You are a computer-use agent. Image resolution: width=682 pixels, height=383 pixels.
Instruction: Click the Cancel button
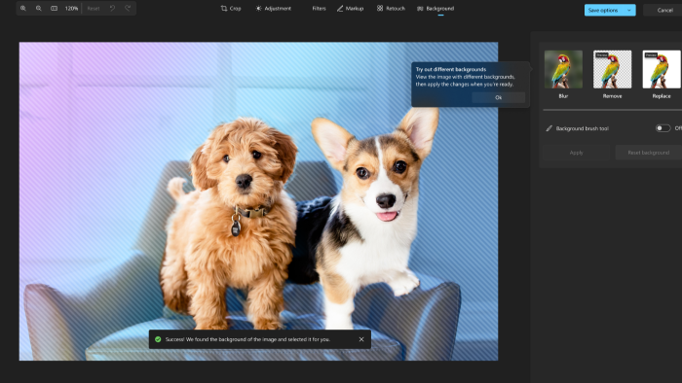point(664,10)
